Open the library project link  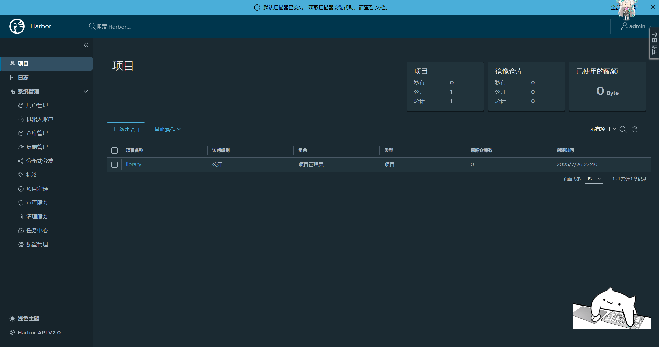click(134, 164)
